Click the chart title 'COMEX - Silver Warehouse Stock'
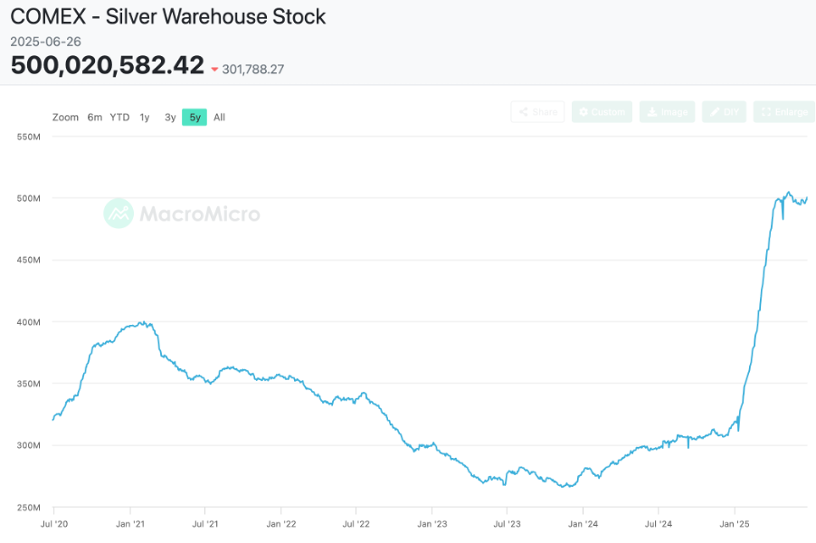This screenshot has height=543, width=816. pos(168,16)
